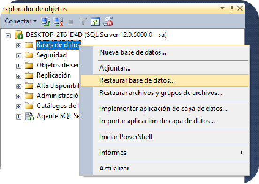Viewport: 259px width, 184px height.
Task: Expand the Agente SQL Server node
Action: point(19,117)
